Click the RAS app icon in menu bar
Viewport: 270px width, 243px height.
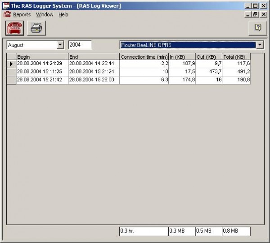7,14
